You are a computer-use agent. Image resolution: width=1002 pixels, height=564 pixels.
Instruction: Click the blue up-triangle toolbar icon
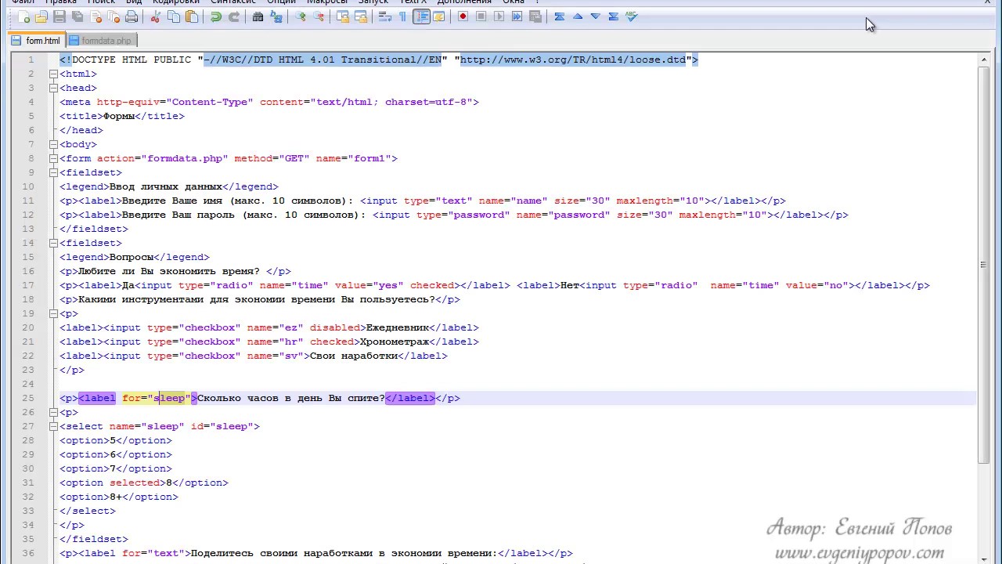click(x=578, y=16)
